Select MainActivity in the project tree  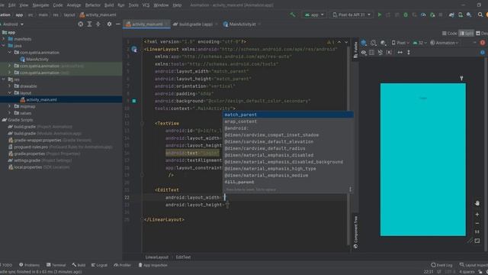[37, 60]
